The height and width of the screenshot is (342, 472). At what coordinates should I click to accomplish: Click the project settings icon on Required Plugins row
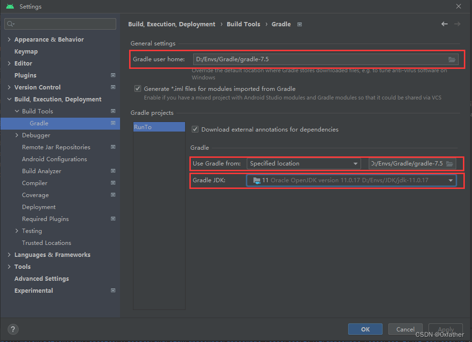tap(113, 219)
